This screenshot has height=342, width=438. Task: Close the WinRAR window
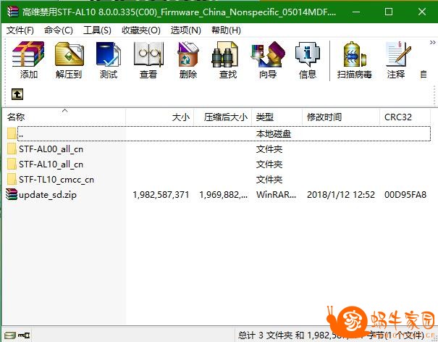[x=422, y=12]
